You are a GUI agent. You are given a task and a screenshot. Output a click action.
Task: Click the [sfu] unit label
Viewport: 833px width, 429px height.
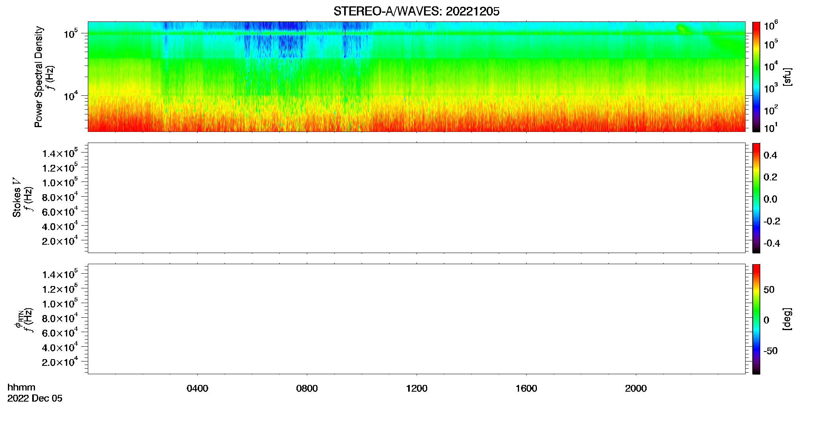point(787,77)
